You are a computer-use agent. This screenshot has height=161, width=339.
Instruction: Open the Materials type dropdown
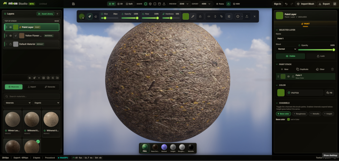(18, 103)
